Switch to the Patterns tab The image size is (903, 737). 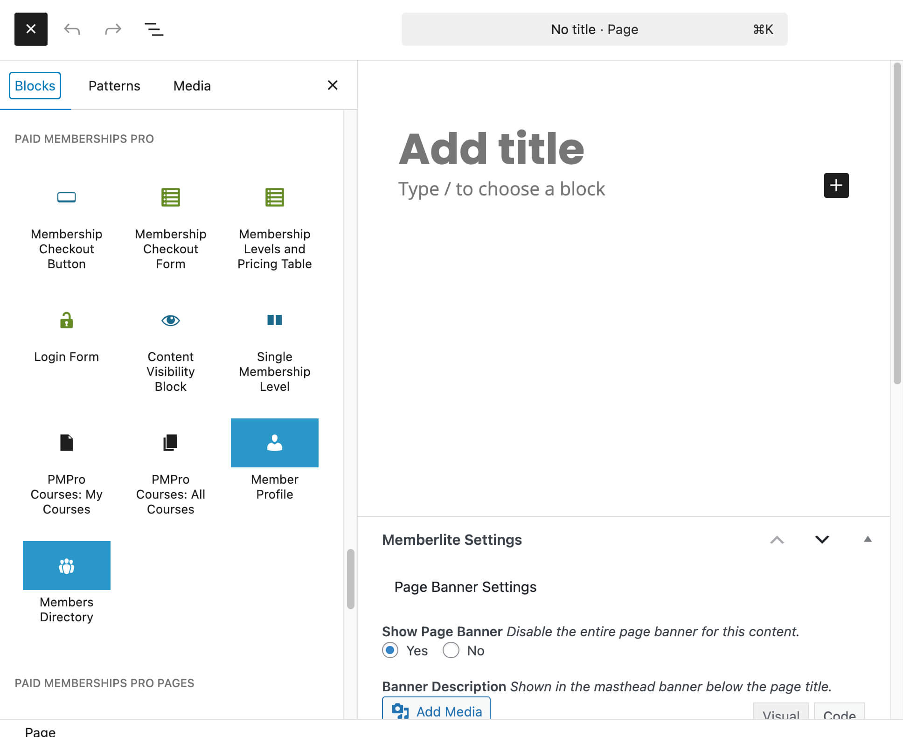(114, 86)
